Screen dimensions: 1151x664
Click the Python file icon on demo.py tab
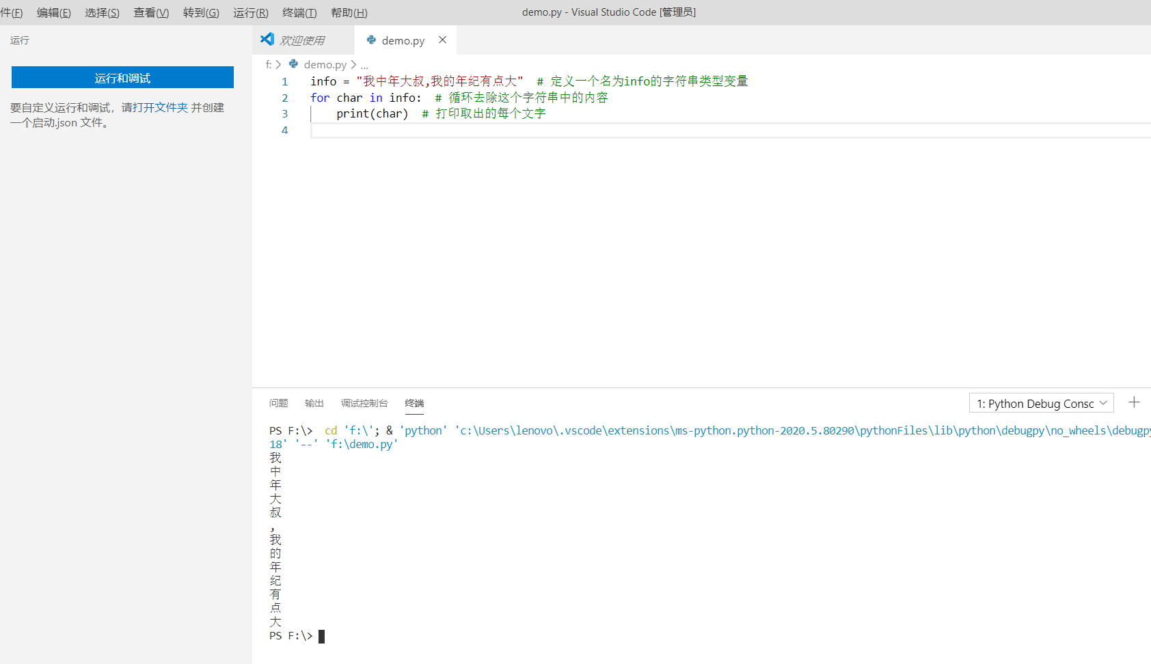click(x=371, y=40)
